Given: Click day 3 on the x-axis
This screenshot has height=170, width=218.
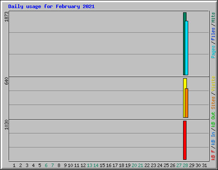Looking at the screenshot, I should click(27, 165).
